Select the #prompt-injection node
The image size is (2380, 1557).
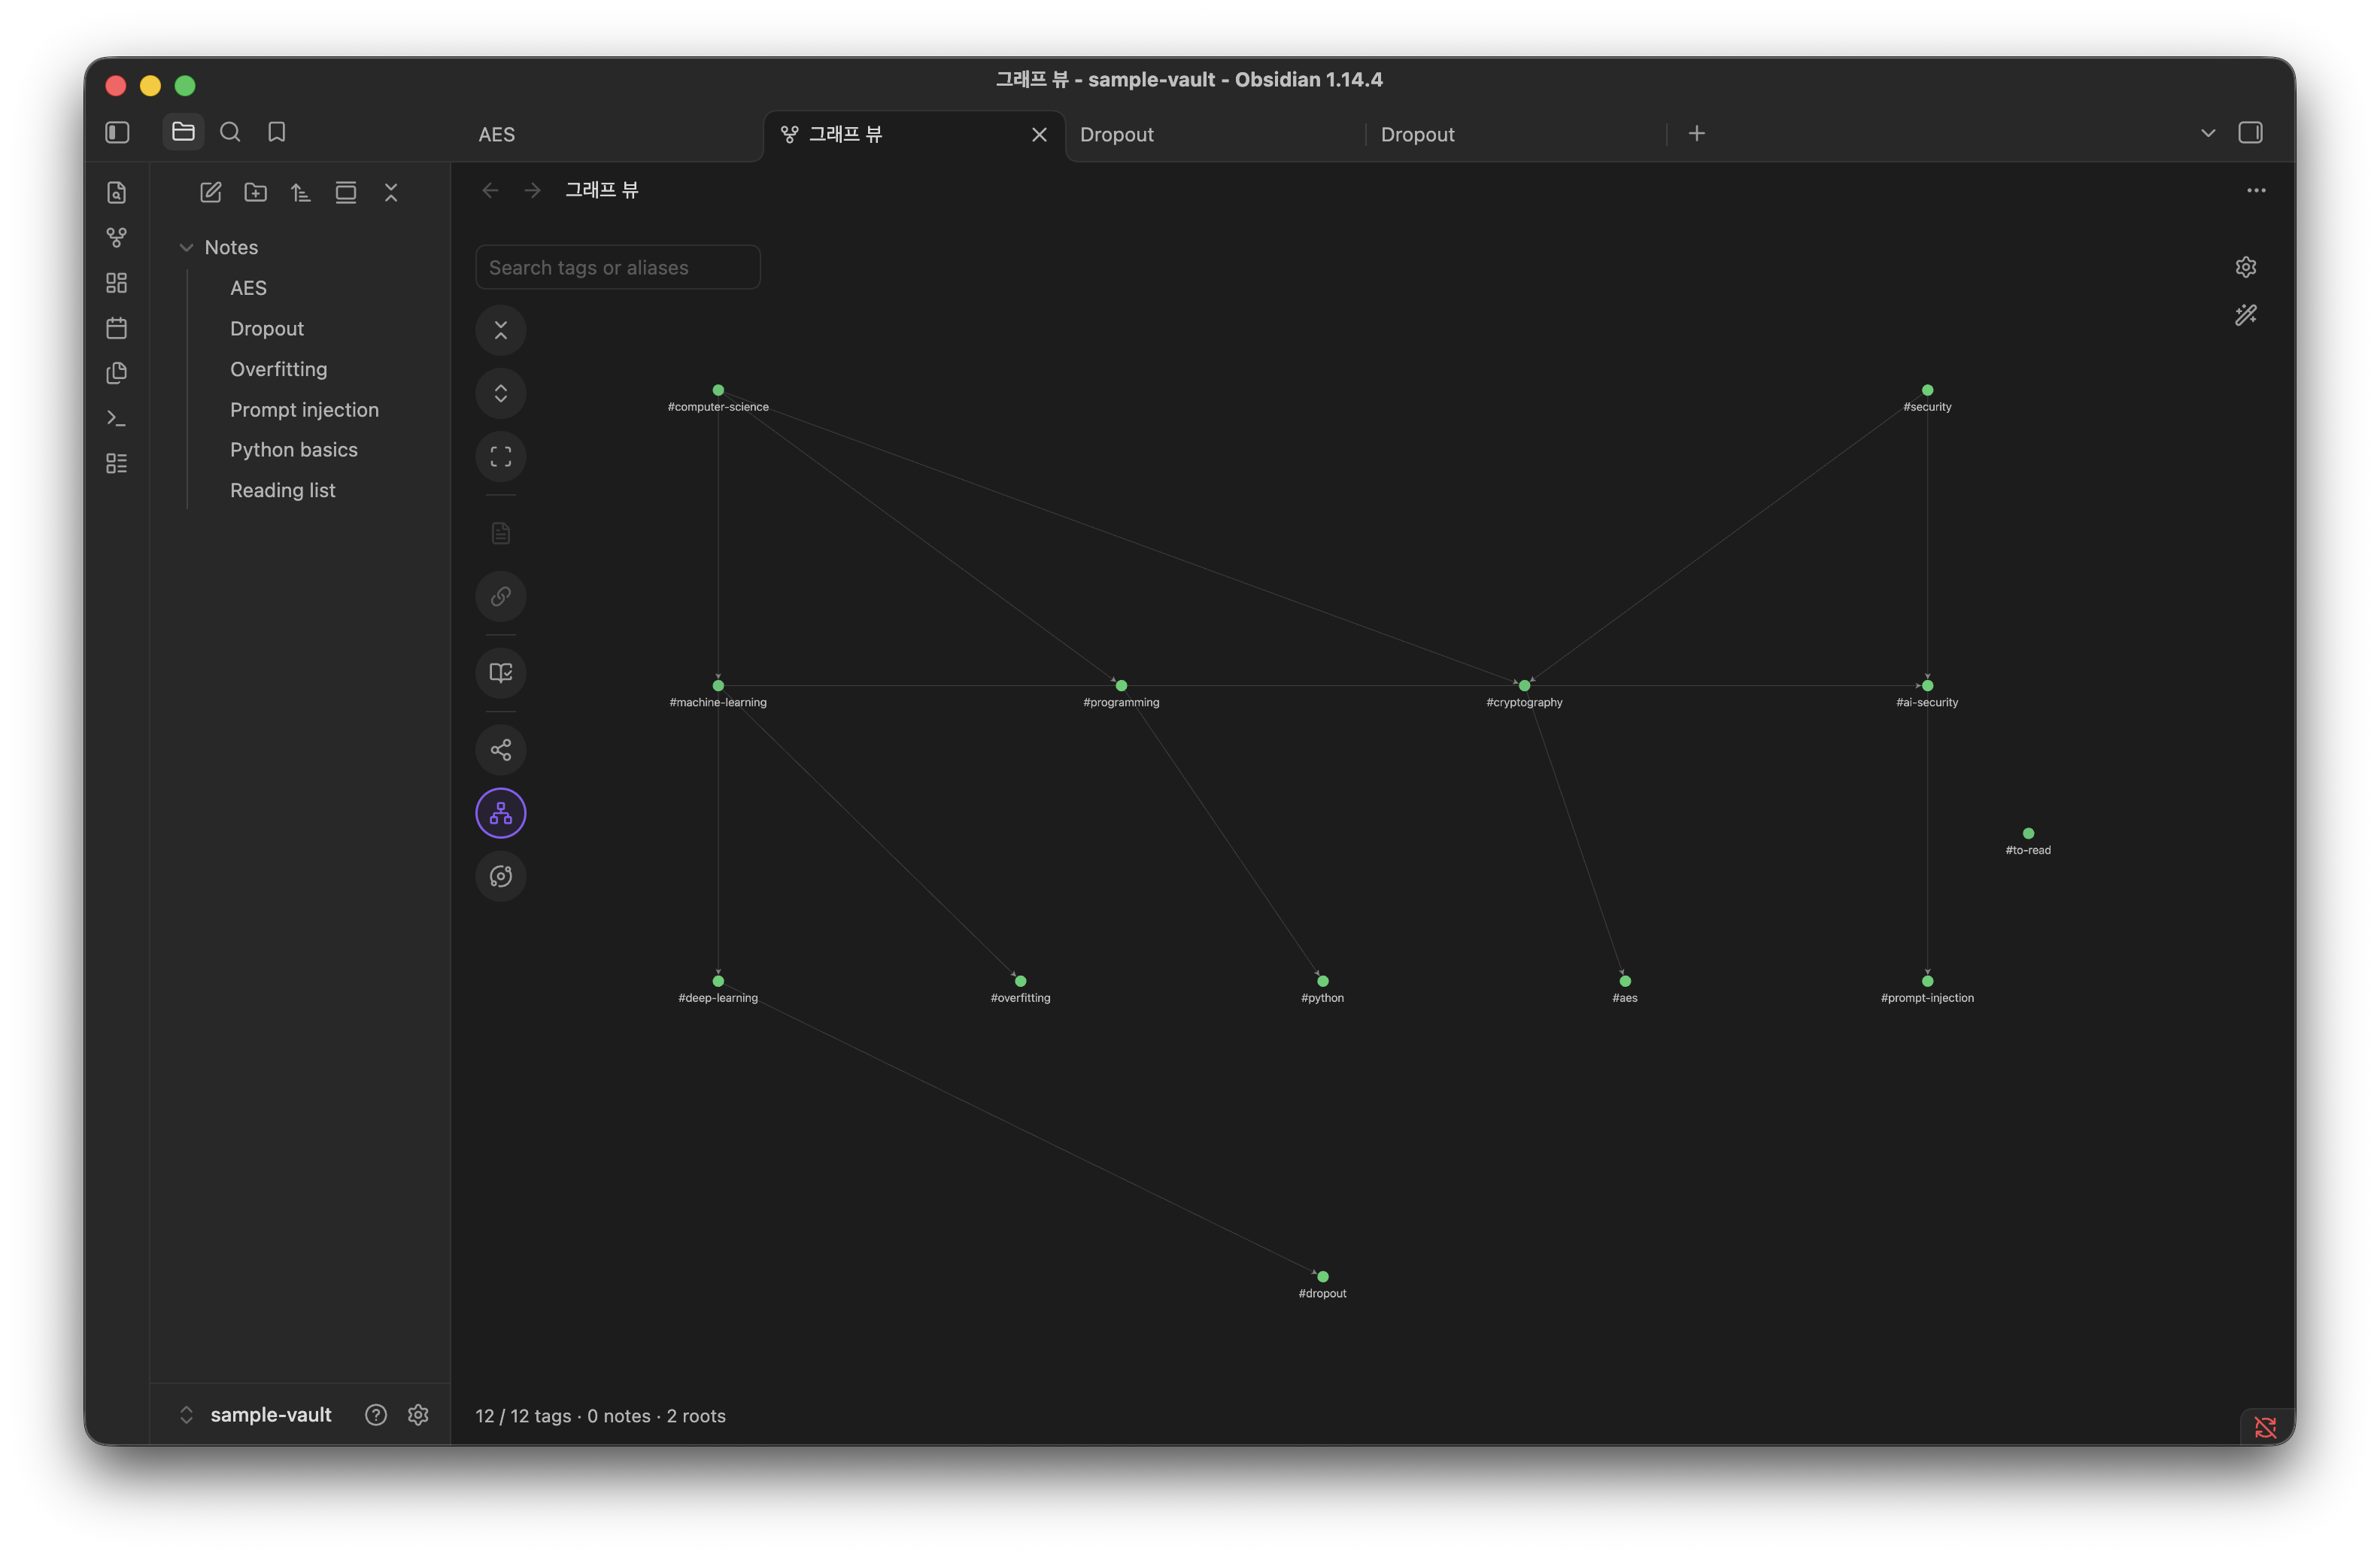tap(1927, 981)
